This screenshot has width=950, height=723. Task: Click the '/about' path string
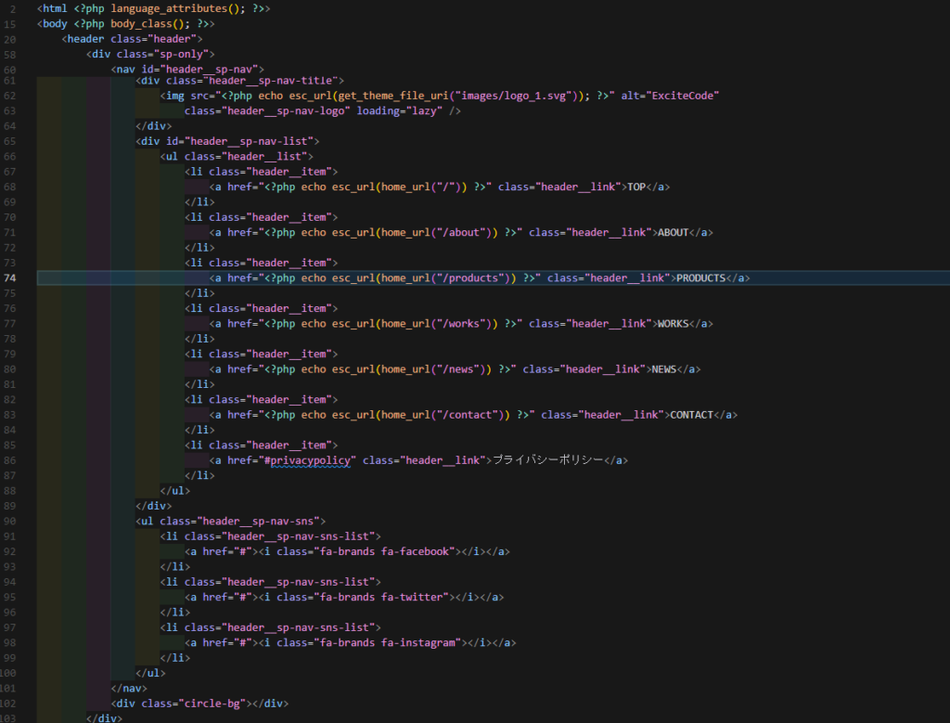[460, 233]
